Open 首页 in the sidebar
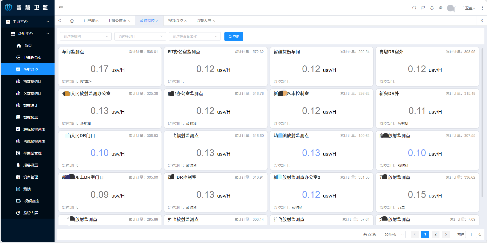This screenshot has width=487, height=243. coord(28,46)
